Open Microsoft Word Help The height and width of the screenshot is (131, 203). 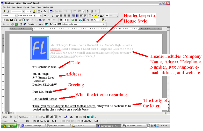[103, 20]
